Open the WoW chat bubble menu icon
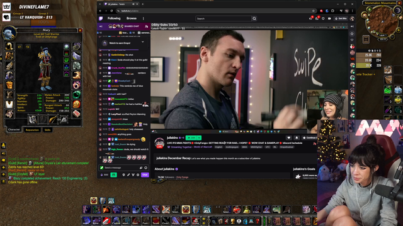The width and height of the screenshot is (403, 226). pyautogui.click(x=4, y=160)
